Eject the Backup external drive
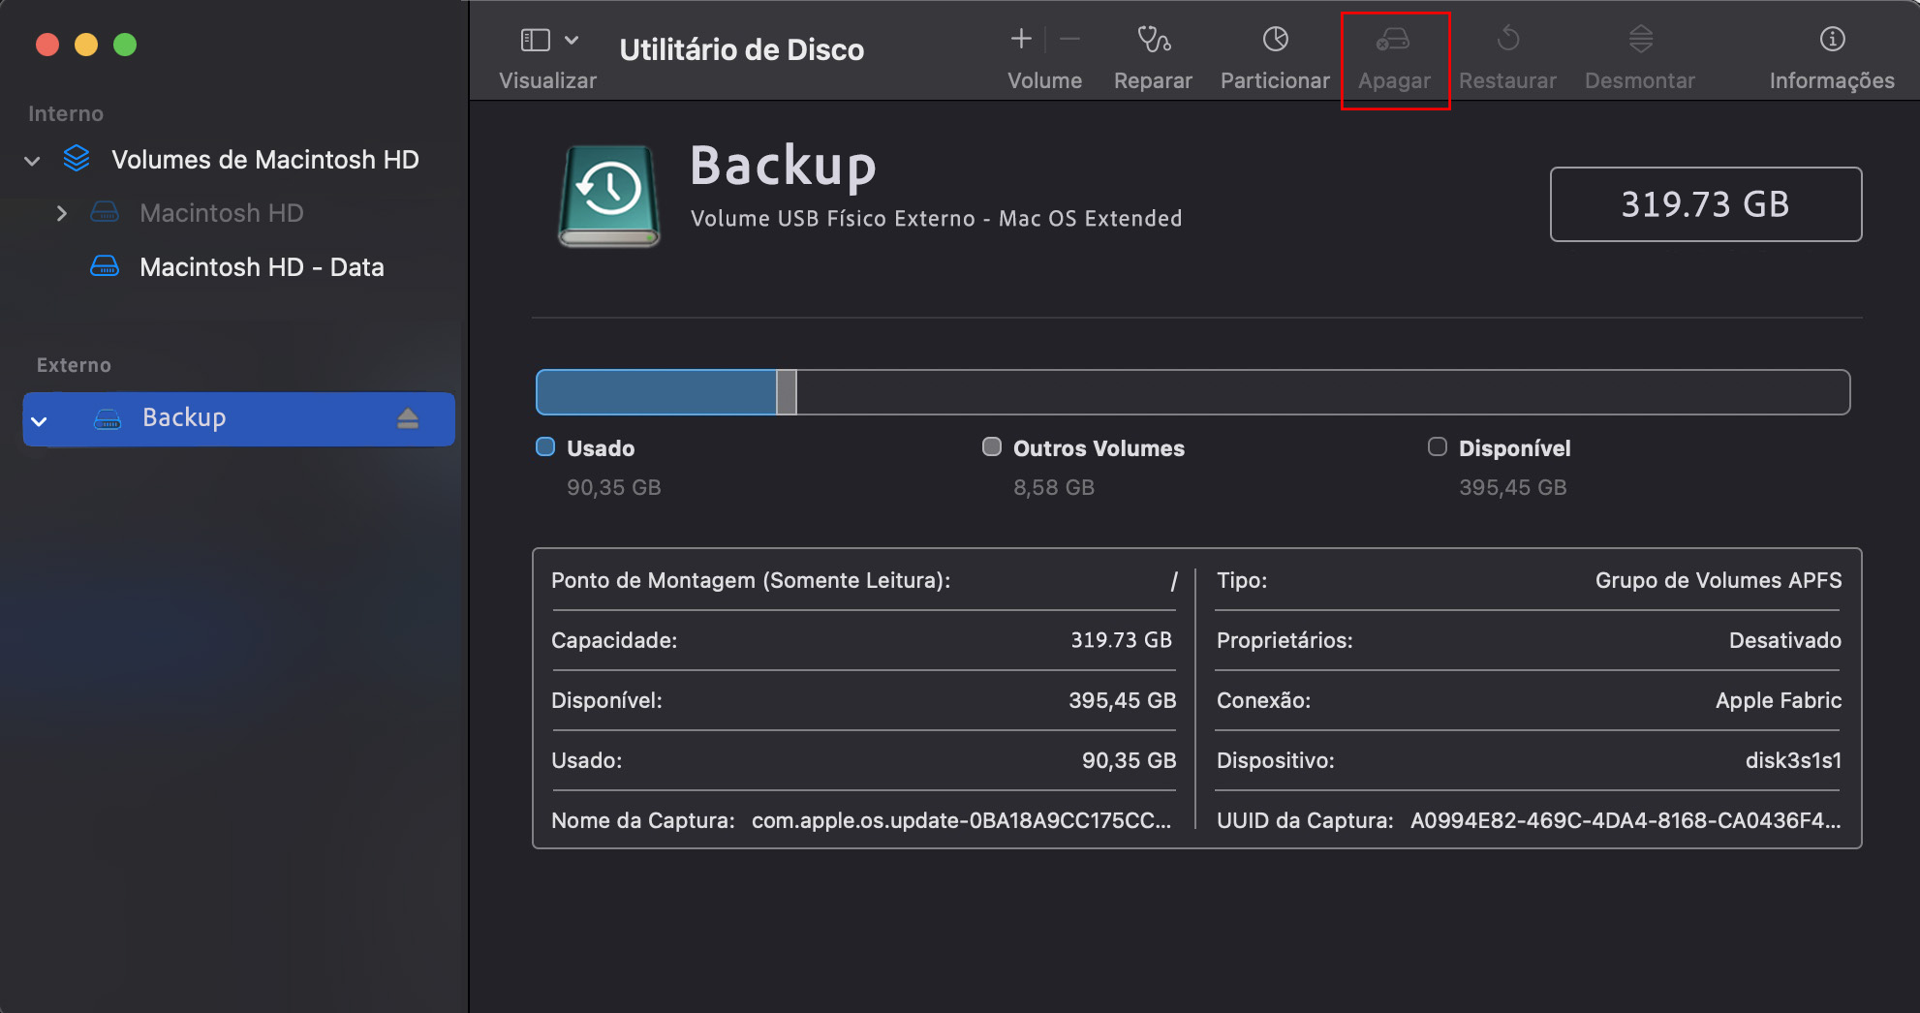 tap(408, 418)
